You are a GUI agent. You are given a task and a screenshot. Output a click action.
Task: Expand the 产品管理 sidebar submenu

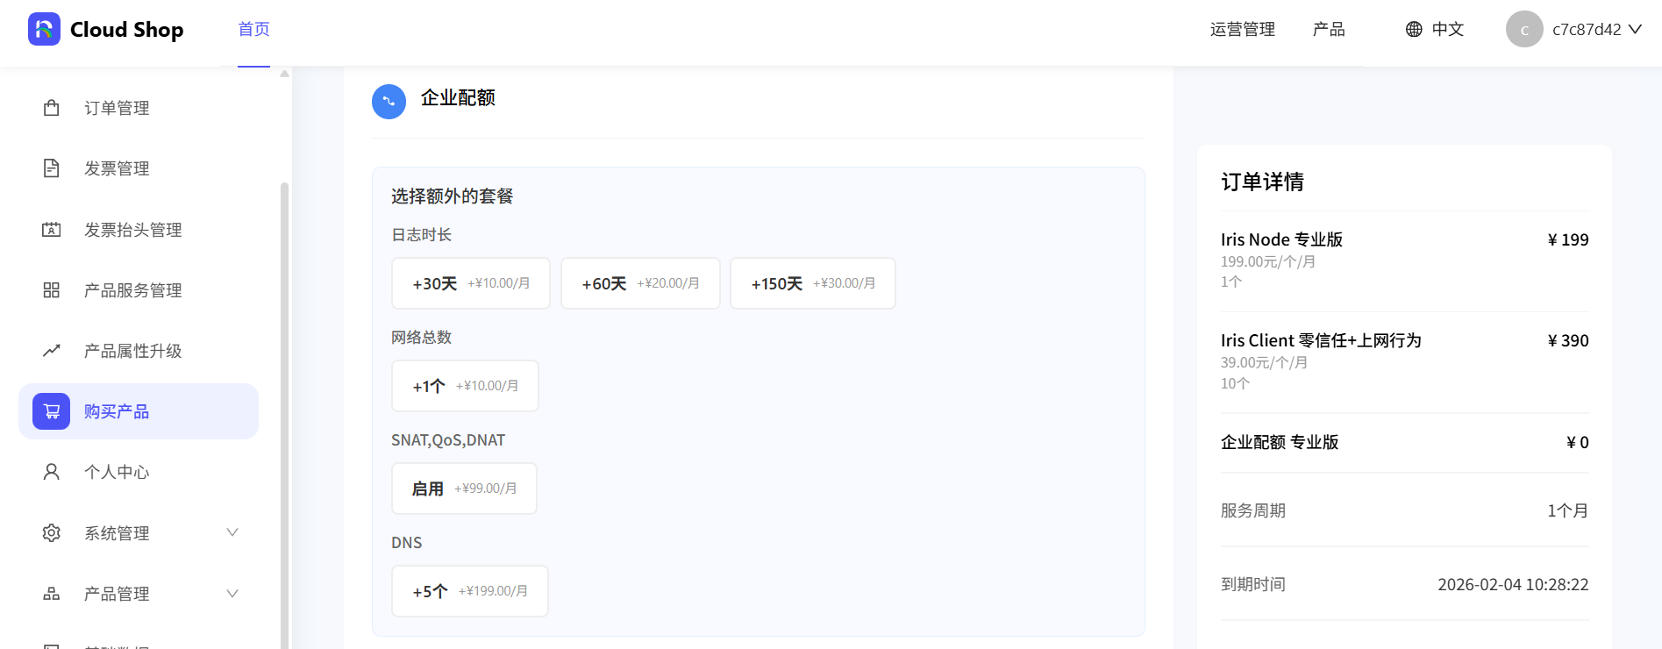coord(232,594)
